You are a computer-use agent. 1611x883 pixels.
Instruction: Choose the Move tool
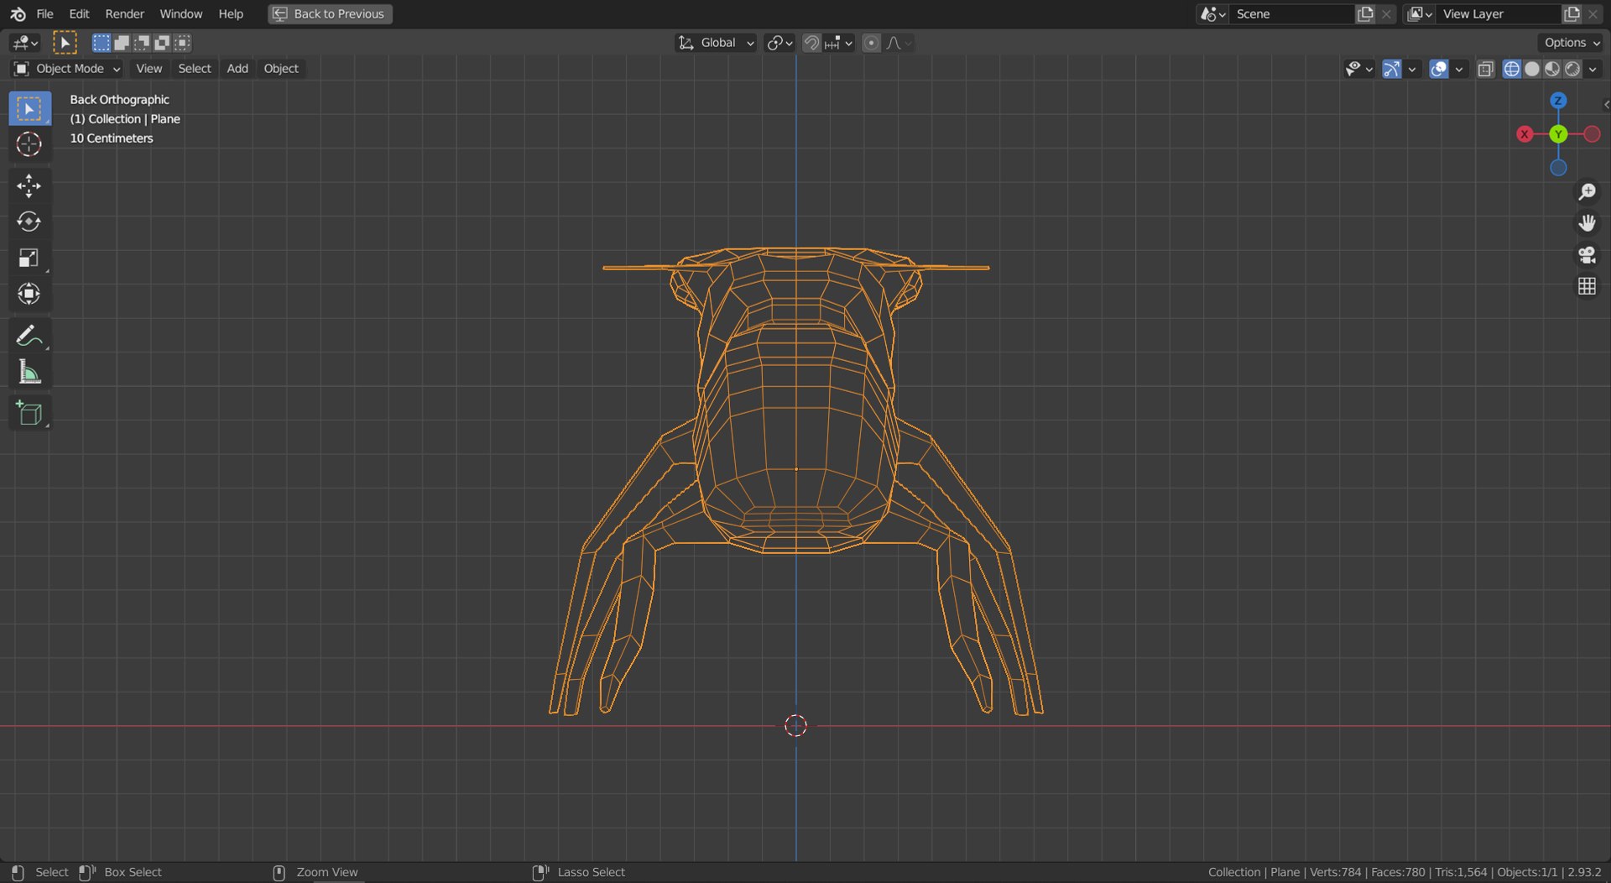click(x=29, y=185)
